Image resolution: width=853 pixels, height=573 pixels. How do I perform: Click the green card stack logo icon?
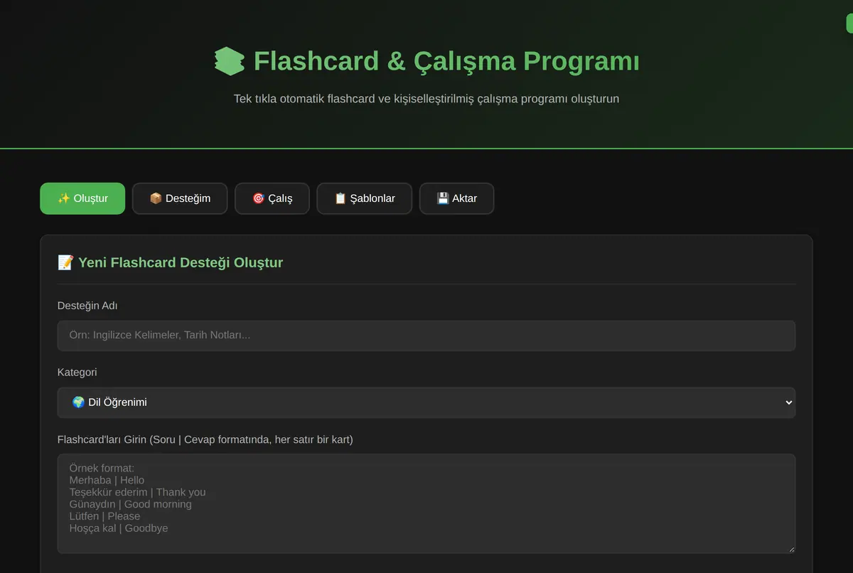click(229, 61)
